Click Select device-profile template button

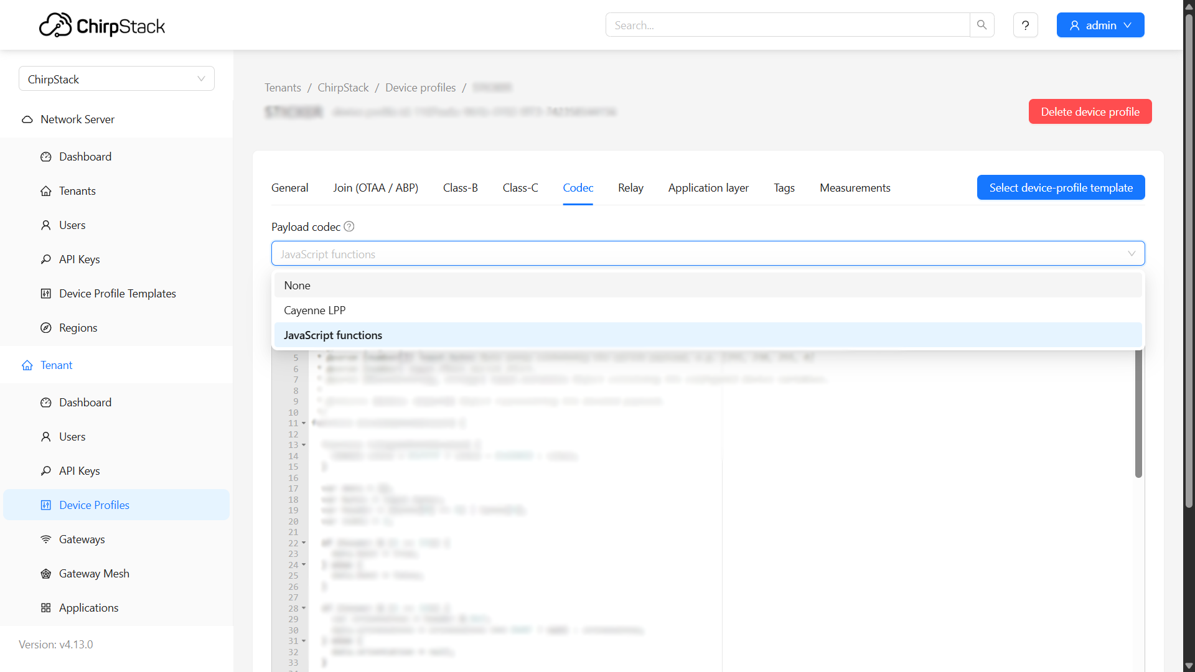coord(1061,188)
